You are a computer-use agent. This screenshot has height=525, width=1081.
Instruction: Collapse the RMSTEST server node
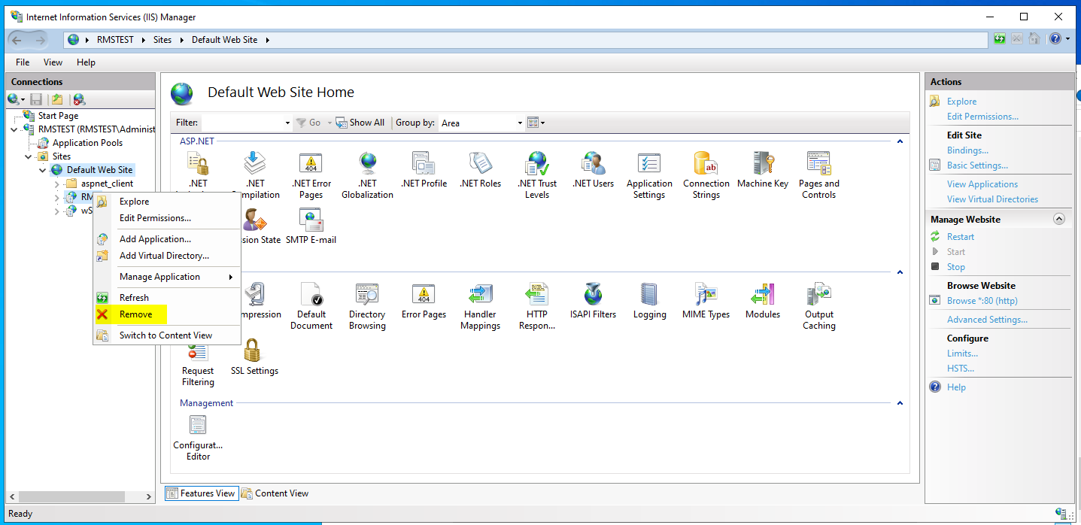[15, 129]
